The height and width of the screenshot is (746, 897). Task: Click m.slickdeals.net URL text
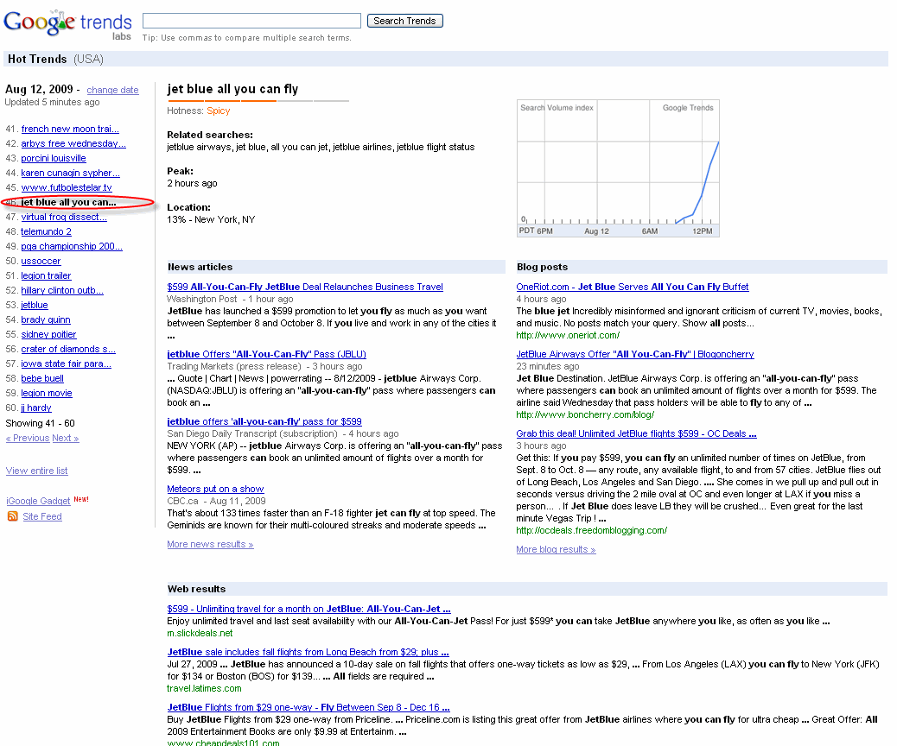pos(200,634)
